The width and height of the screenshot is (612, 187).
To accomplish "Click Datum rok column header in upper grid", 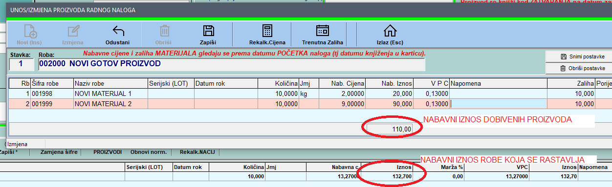I will tap(227, 84).
